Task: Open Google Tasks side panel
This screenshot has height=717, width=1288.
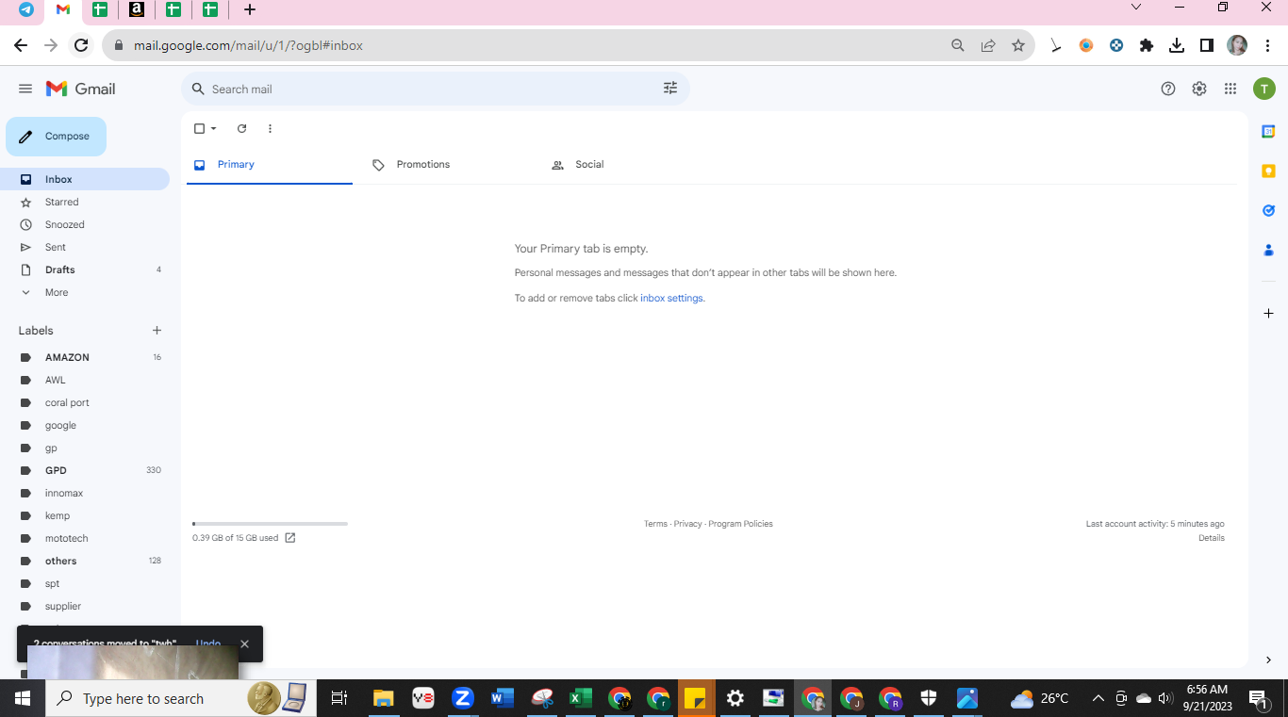Action: click(x=1268, y=210)
